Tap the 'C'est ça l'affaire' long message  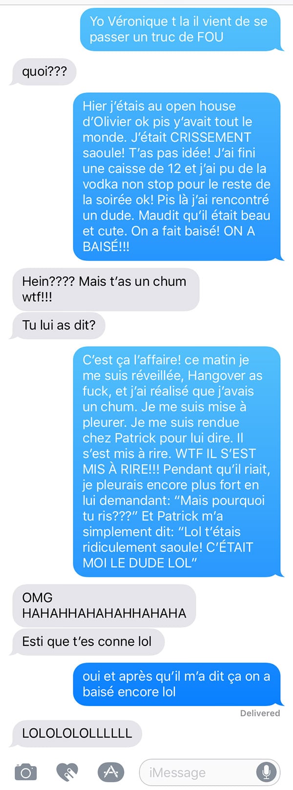click(x=178, y=461)
